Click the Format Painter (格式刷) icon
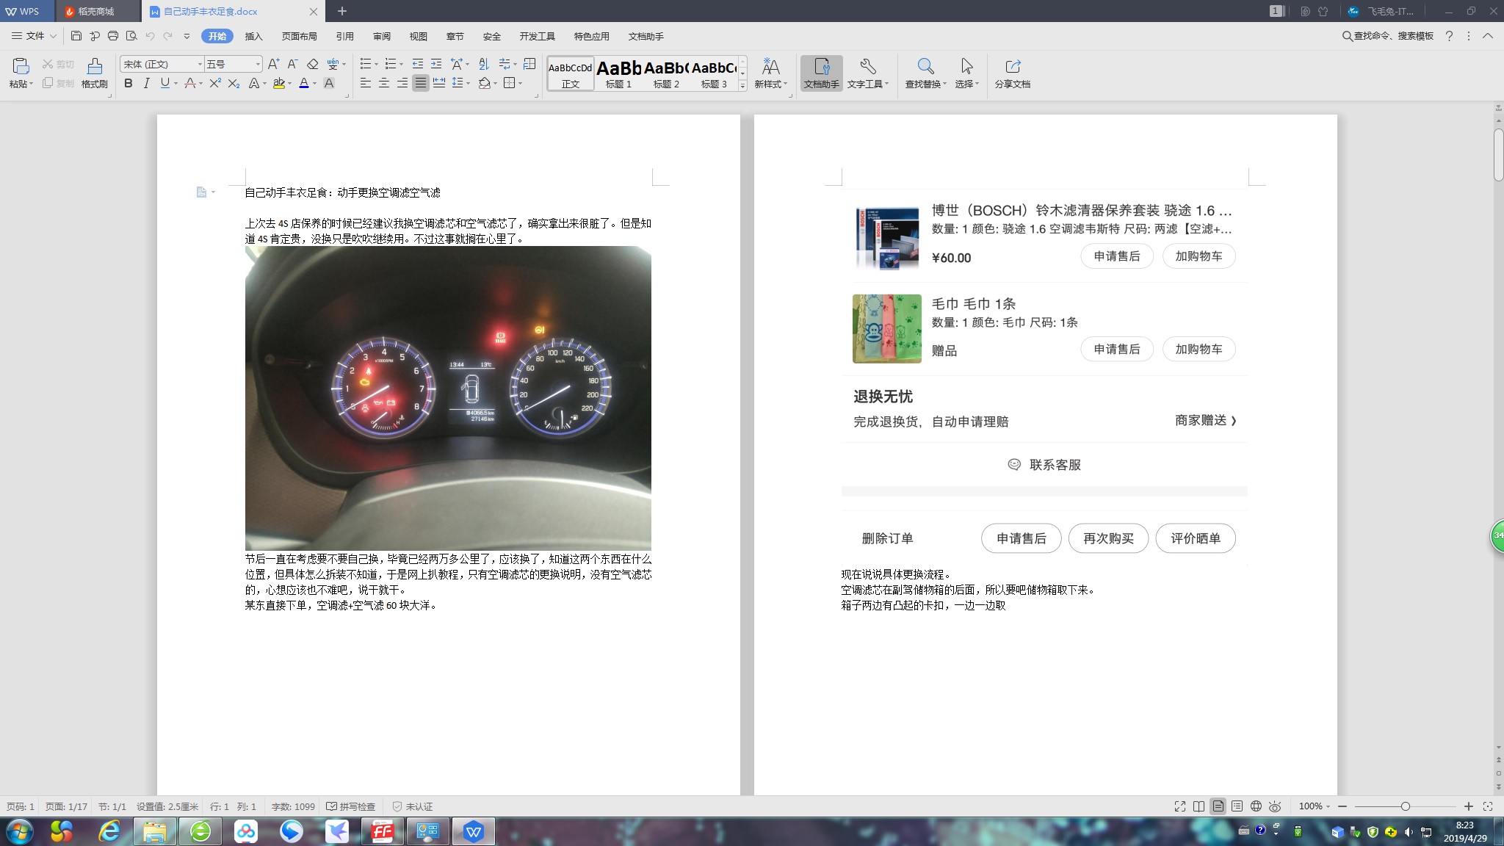 [x=94, y=73]
